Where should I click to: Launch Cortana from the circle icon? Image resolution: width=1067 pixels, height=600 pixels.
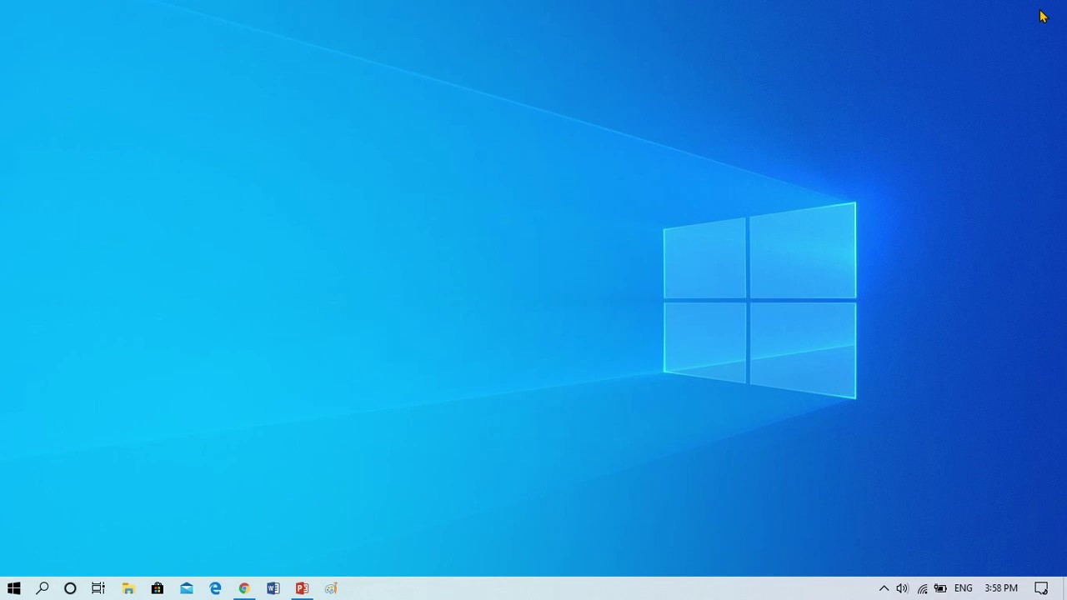[70, 588]
